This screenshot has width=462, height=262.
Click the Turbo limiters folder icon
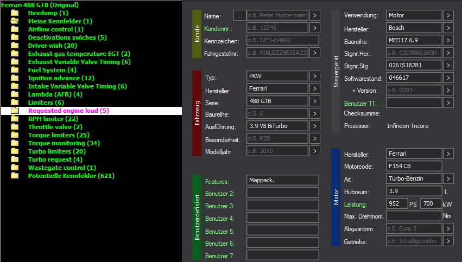(x=15, y=151)
